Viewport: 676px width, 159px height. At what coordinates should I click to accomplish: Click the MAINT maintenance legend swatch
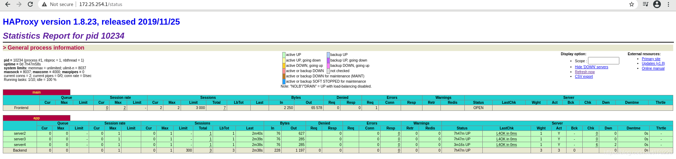tap(284, 76)
